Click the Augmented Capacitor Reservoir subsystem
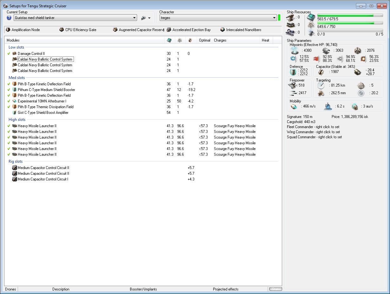 pyautogui.click(x=138, y=30)
